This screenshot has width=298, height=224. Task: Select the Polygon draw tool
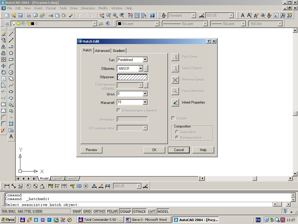point(11,53)
